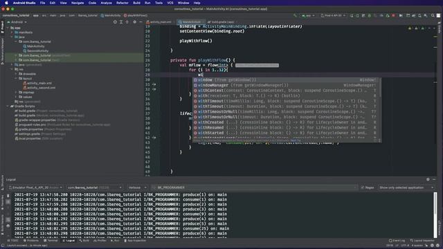Click the Debug app bug icon
Image resolution: width=443 pixels, height=249 pixels.
click(x=369, y=15)
